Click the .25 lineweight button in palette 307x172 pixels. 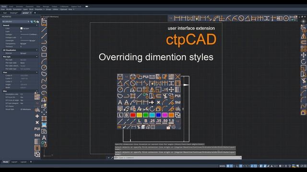click(152, 121)
